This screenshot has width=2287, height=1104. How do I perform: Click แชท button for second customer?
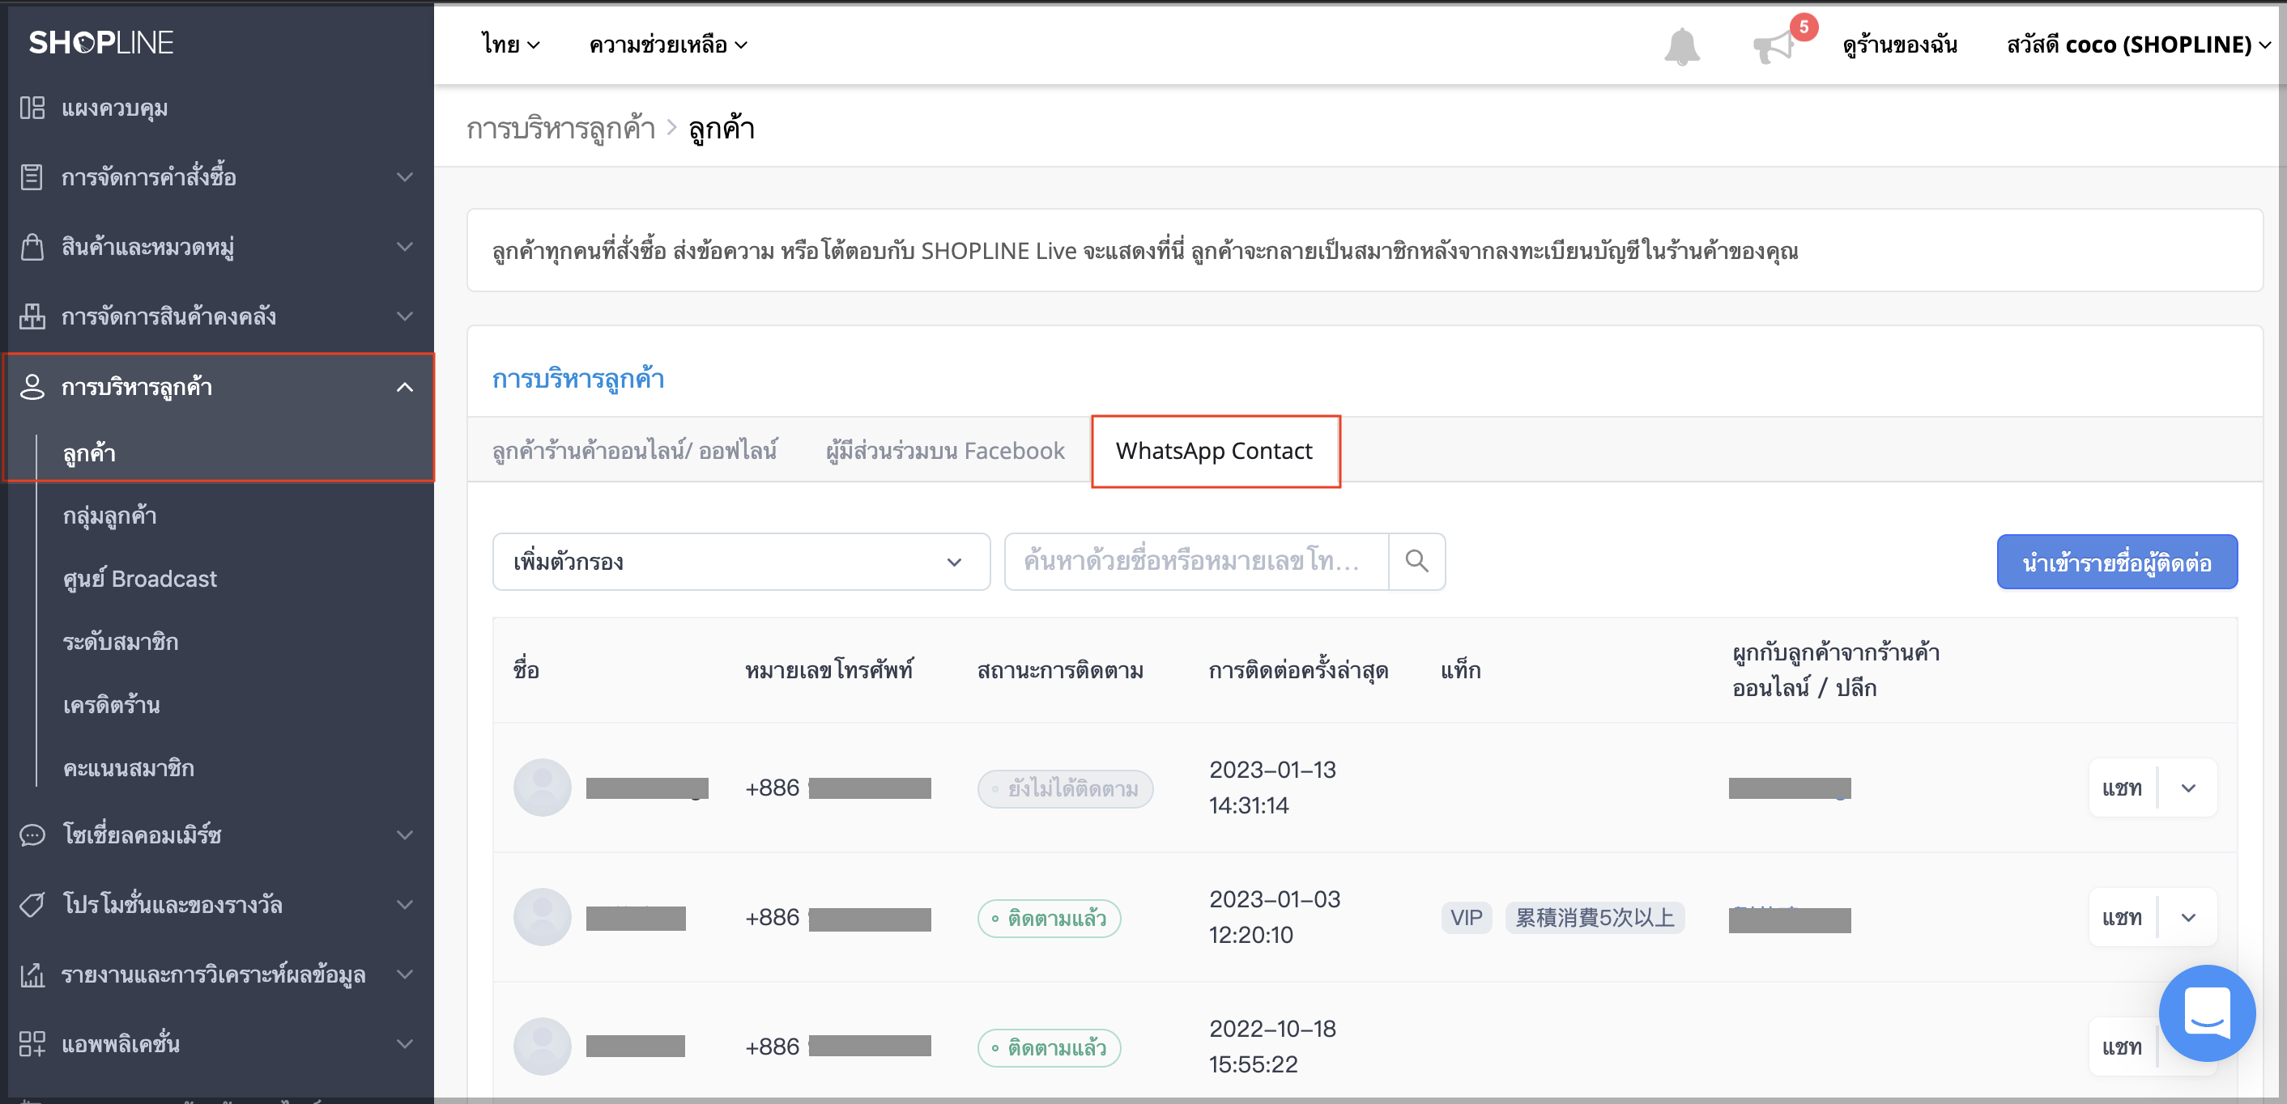coord(2122,917)
